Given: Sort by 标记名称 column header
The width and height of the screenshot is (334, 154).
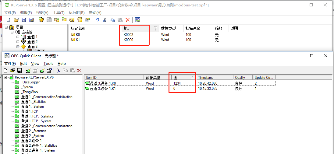Looking at the screenshot, I should (95, 29).
